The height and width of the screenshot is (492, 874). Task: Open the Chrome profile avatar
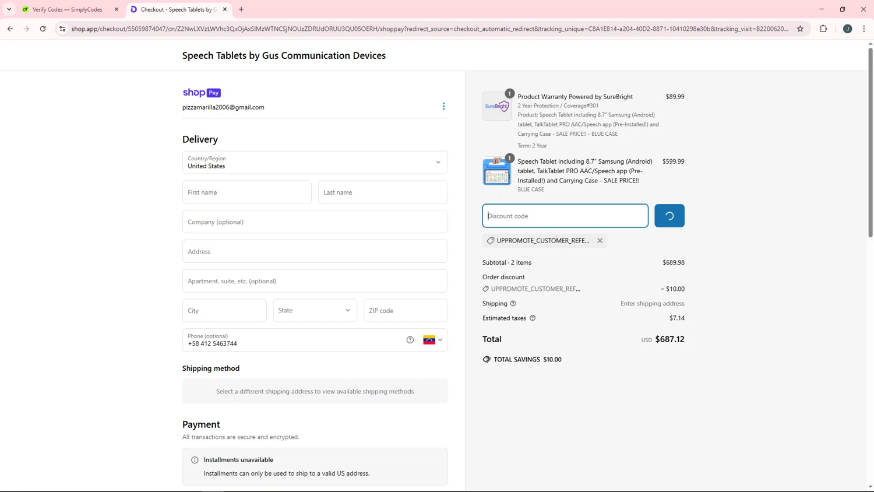pos(847,29)
